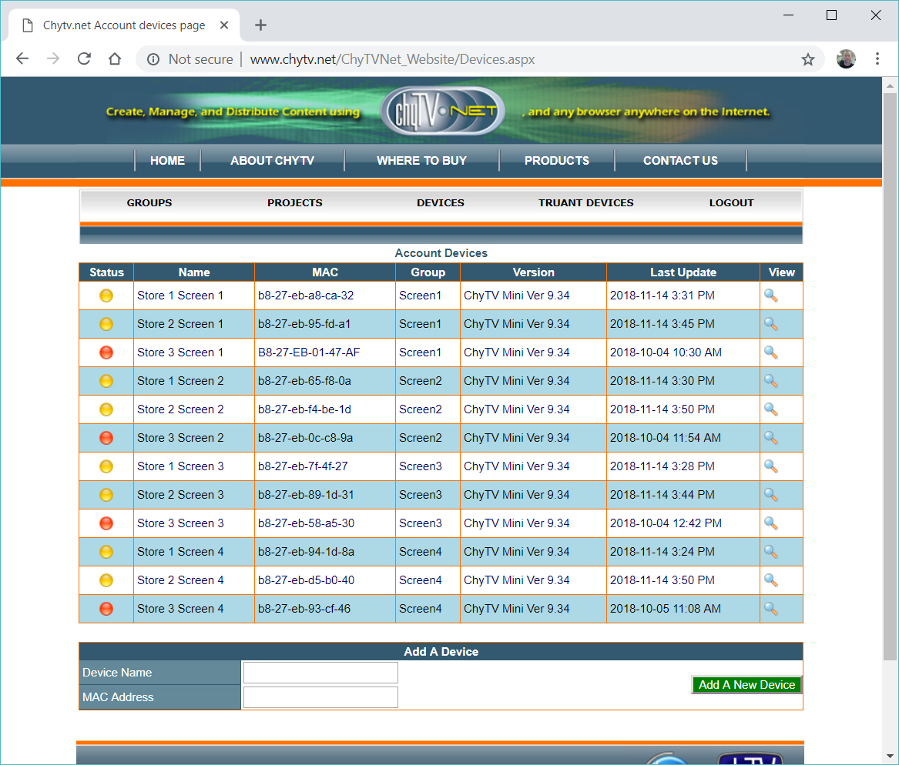The image size is (899, 765).
Task: Open the Store 1 Screen 3 device link
Action: (180, 466)
